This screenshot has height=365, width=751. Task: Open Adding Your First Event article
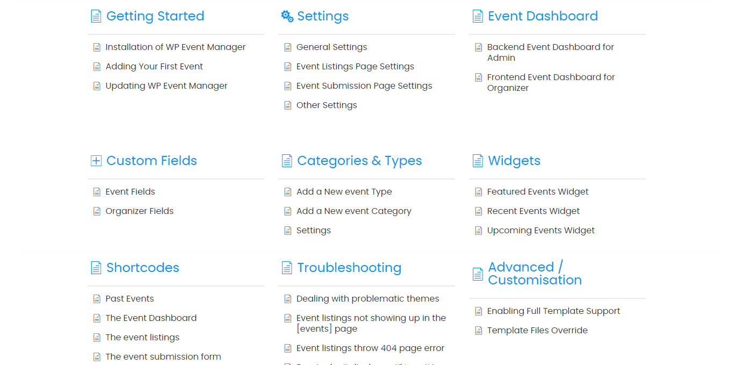pos(154,67)
